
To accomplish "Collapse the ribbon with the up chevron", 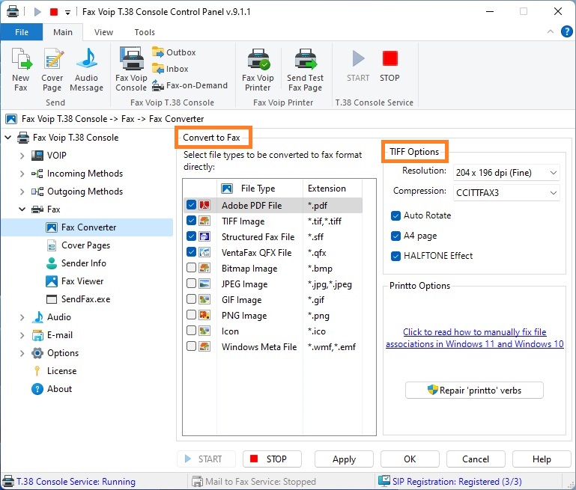I will pyautogui.click(x=551, y=31).
